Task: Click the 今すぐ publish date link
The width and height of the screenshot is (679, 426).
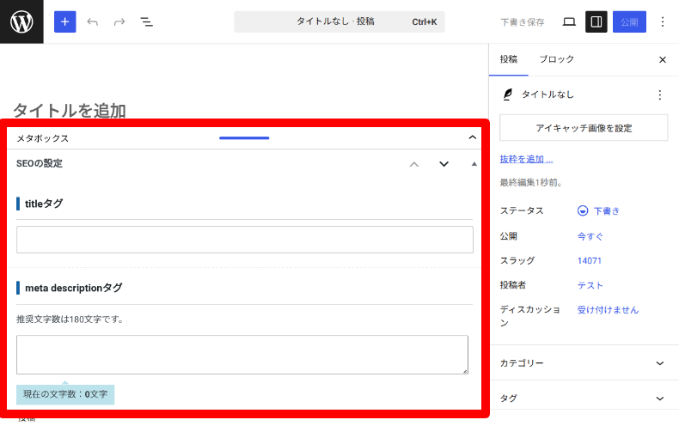Action: (590, 236)
